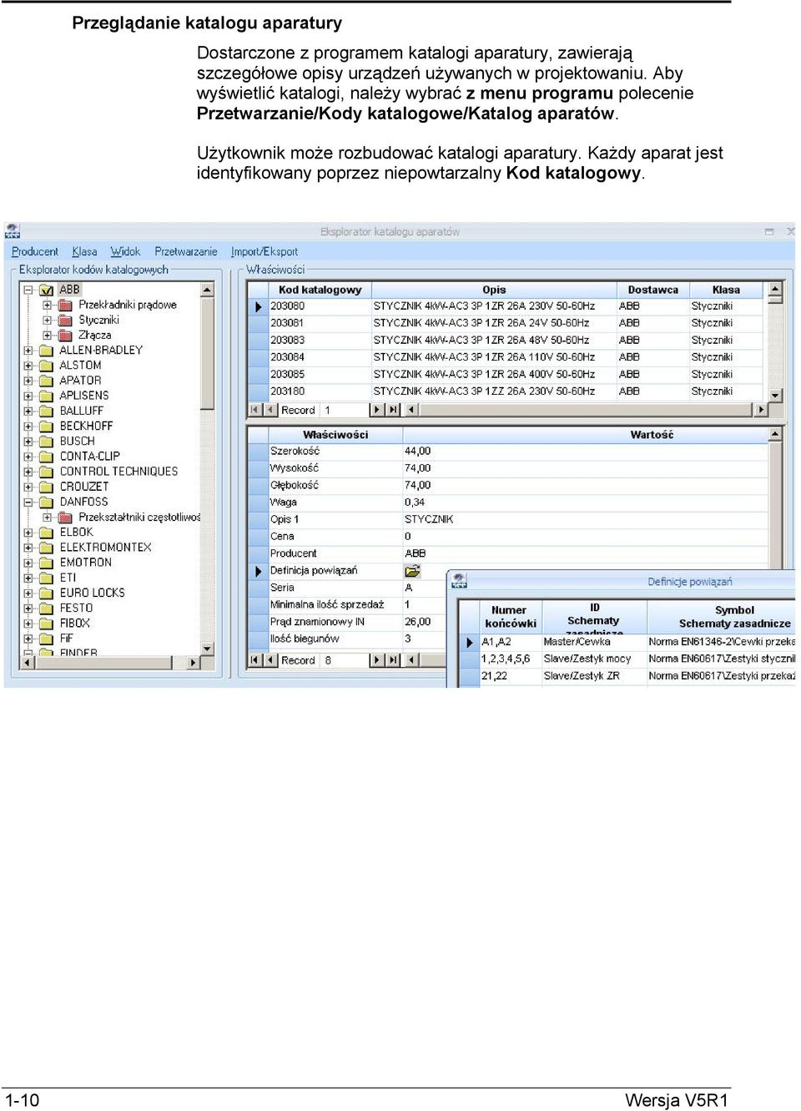Expand the ALSTOM node
The width and height of the screenshot is (801, 1111).
click(28, 366)
